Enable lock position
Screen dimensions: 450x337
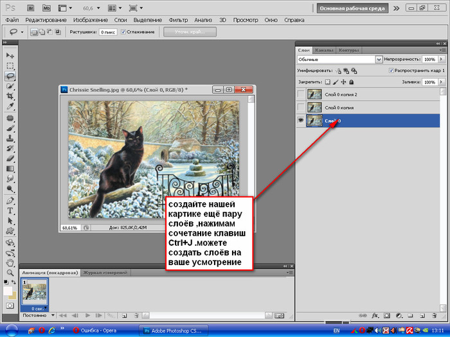click(343, 82)
